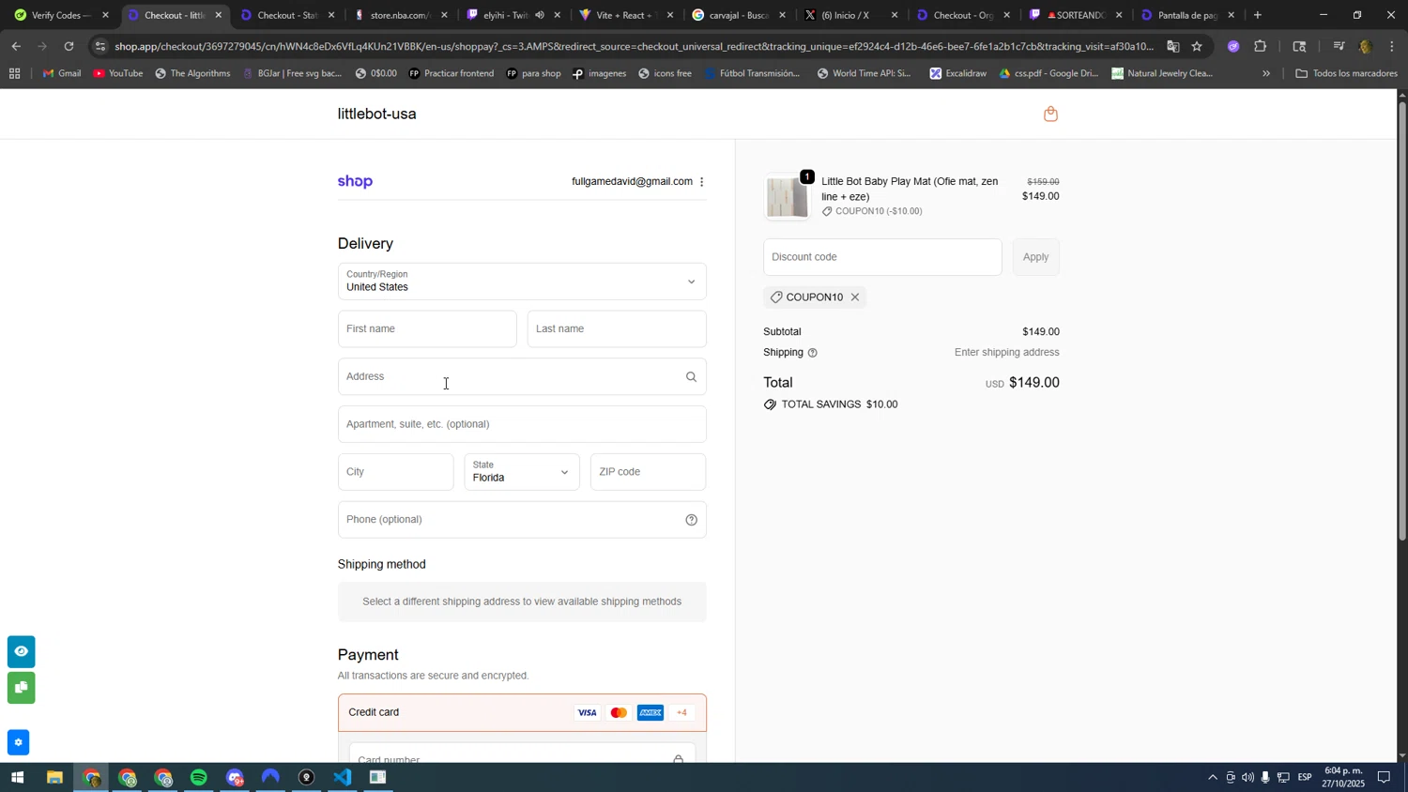Open File Explorer from the taskbar
Viewport: 1408px width, 792px height.
pyautogui.click(x=54, y=778)
